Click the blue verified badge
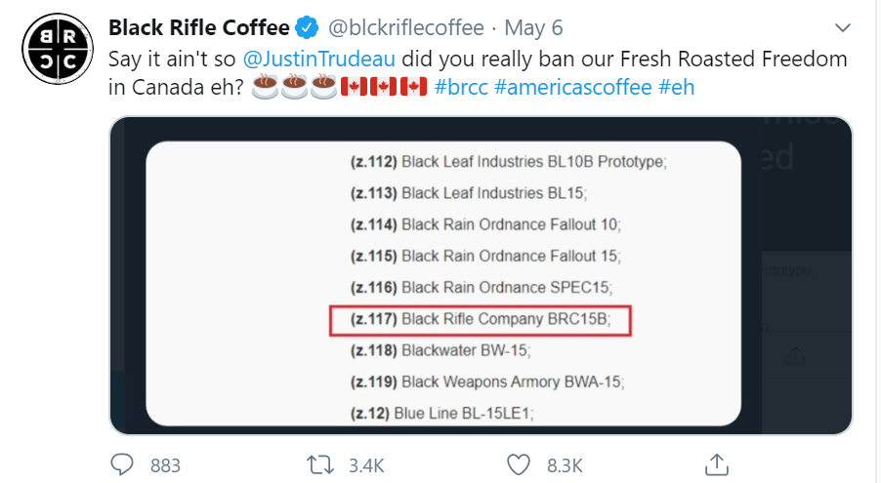 tap(307, 27)
